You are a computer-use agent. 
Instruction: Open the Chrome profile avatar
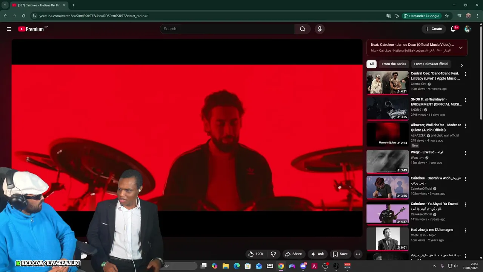468,16
